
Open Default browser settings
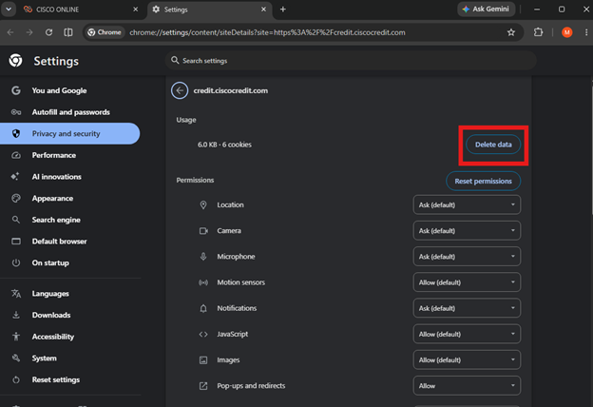coord(70,242)
